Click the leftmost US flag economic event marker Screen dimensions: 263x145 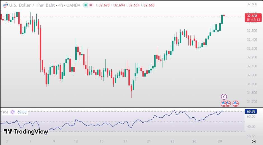(224, 104)
